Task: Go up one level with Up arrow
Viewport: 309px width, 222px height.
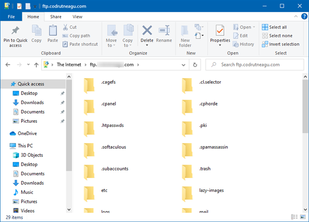Action: [36, 65]
